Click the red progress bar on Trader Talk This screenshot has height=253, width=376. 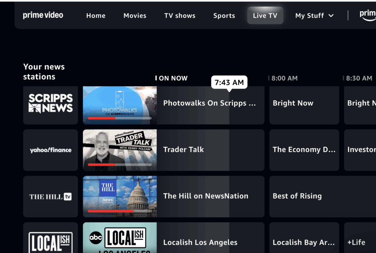(x=102, y=165)
